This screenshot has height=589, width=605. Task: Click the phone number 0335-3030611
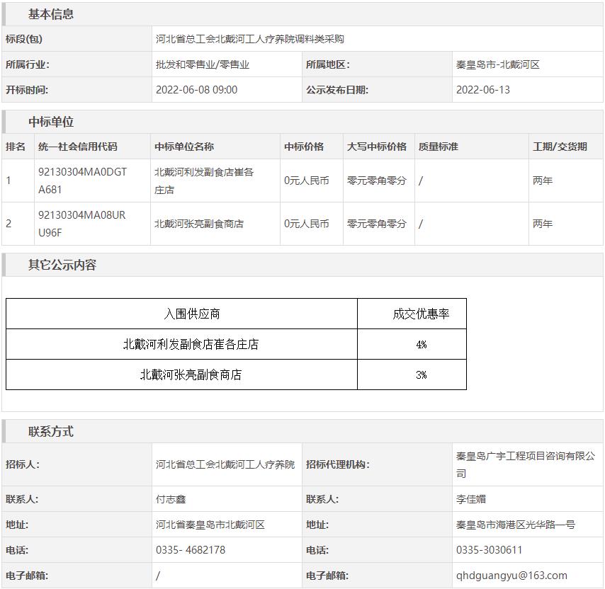489,550
